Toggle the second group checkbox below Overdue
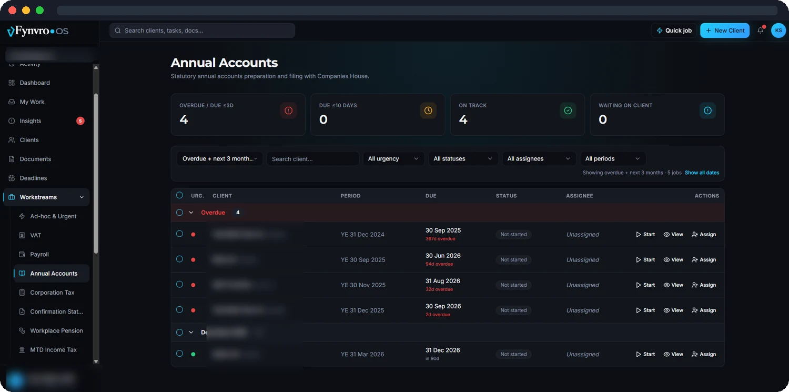 tap(179, 333)
